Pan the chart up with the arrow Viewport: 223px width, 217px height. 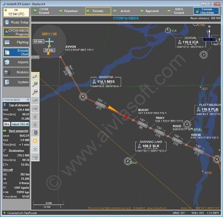[x=35, y=116]
